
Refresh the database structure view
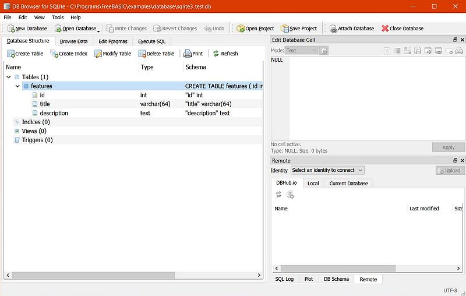[x=225, y=54]
